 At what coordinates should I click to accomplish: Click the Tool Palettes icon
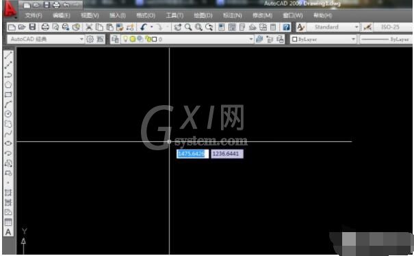tap(242, 27)
